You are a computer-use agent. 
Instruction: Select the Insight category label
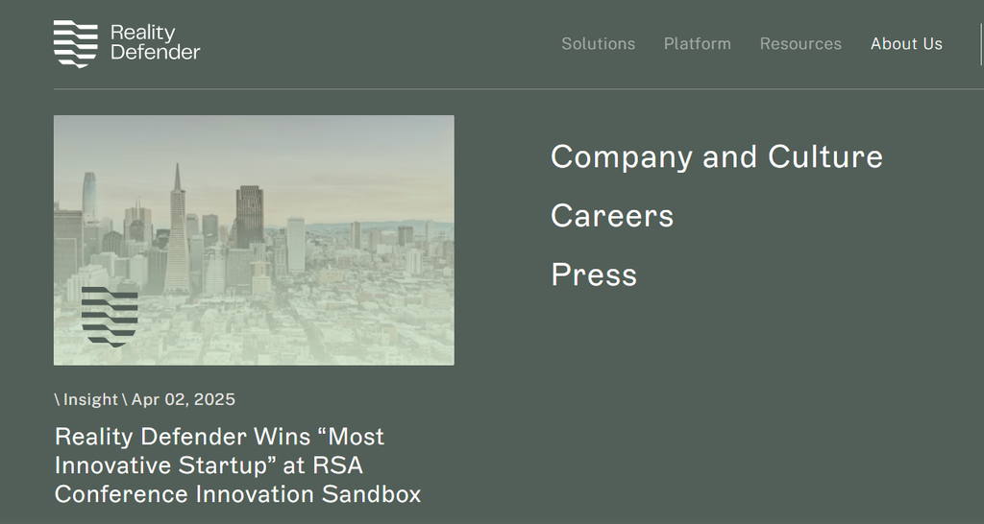click(x=90, y=399)
